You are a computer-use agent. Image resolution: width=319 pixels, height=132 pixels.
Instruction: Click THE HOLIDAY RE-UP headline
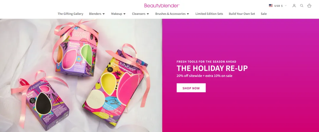pos(212,68)
